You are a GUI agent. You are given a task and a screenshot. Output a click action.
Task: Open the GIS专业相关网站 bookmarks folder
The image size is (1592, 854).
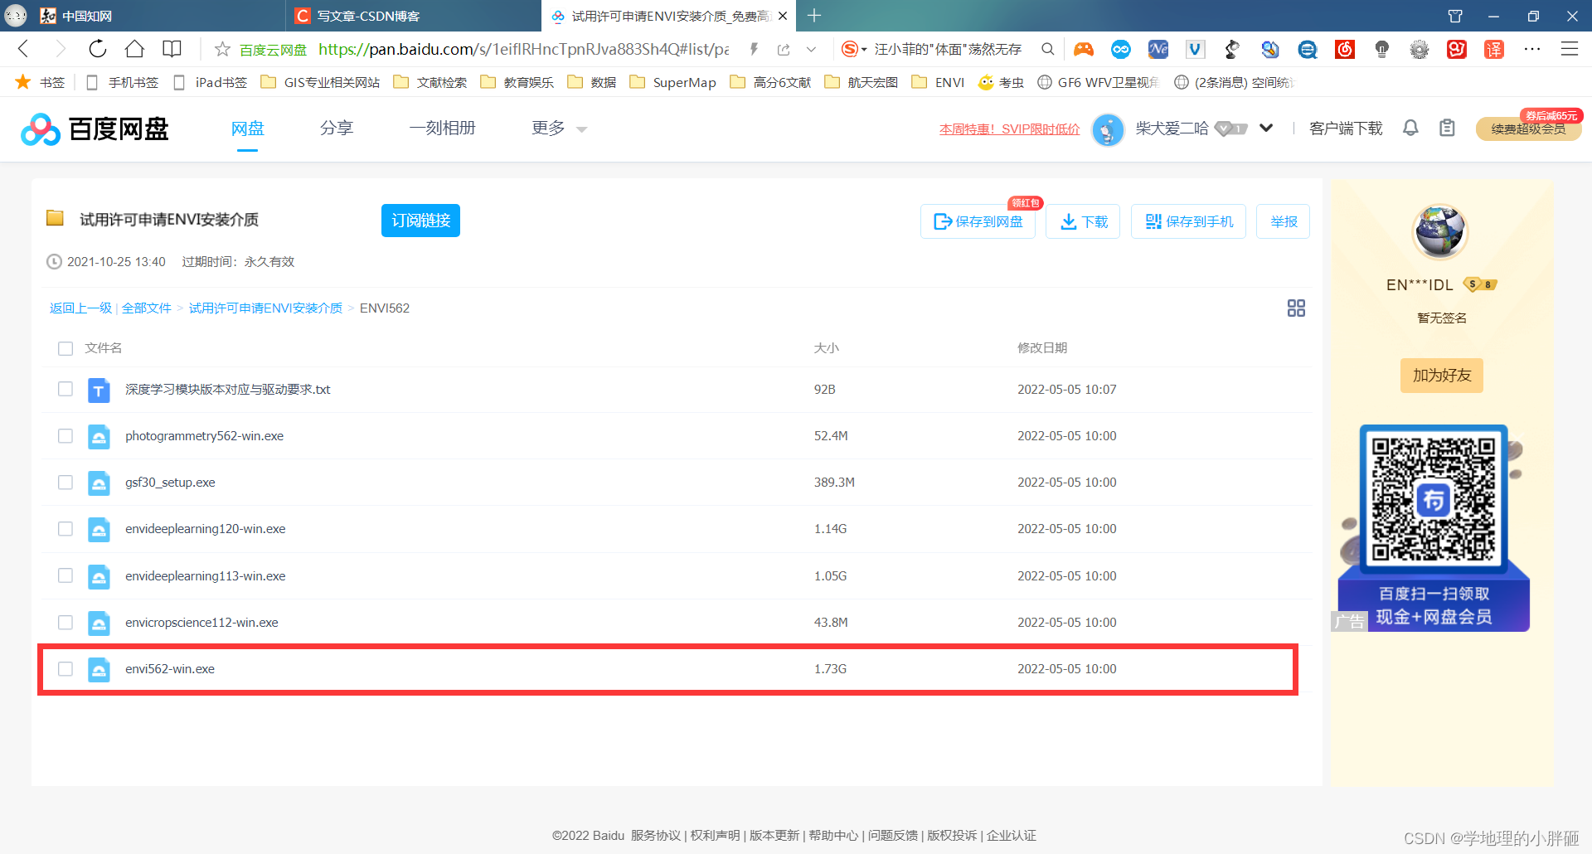(x=320, y=82)
